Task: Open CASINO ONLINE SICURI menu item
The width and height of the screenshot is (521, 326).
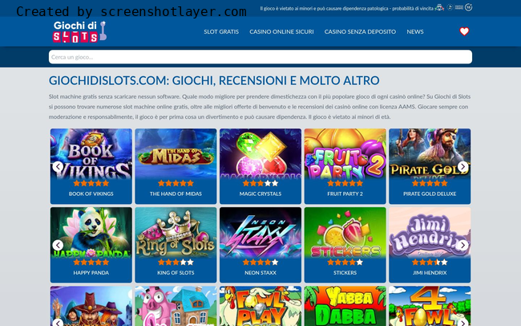Action: (x=281, y=31)
